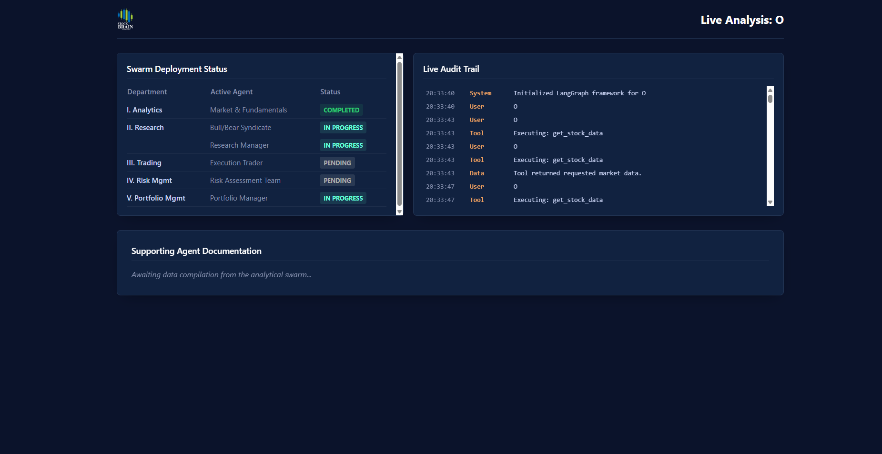The height and width of the screenshot is (454, 882).
Task: Select the II. Research department
Action: 145,128
